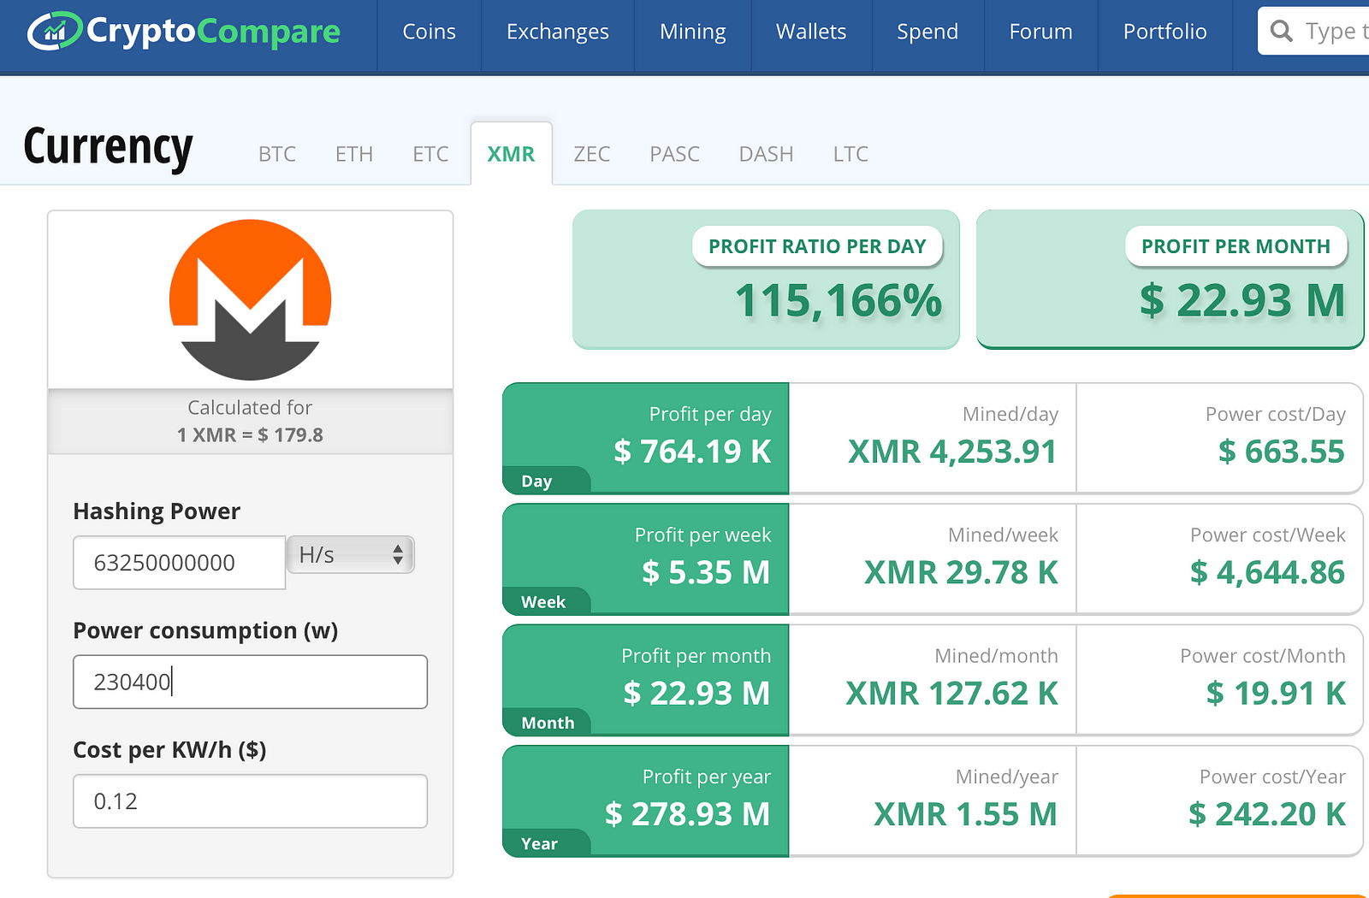Switch to the ETH currency tab

[354, 154]
